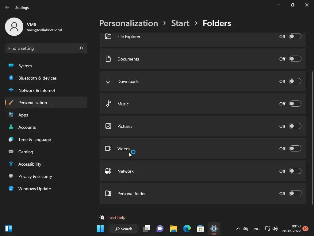Open Task View from the taskbar
Screen dimensions: 314x236
(x=147, y=229)
